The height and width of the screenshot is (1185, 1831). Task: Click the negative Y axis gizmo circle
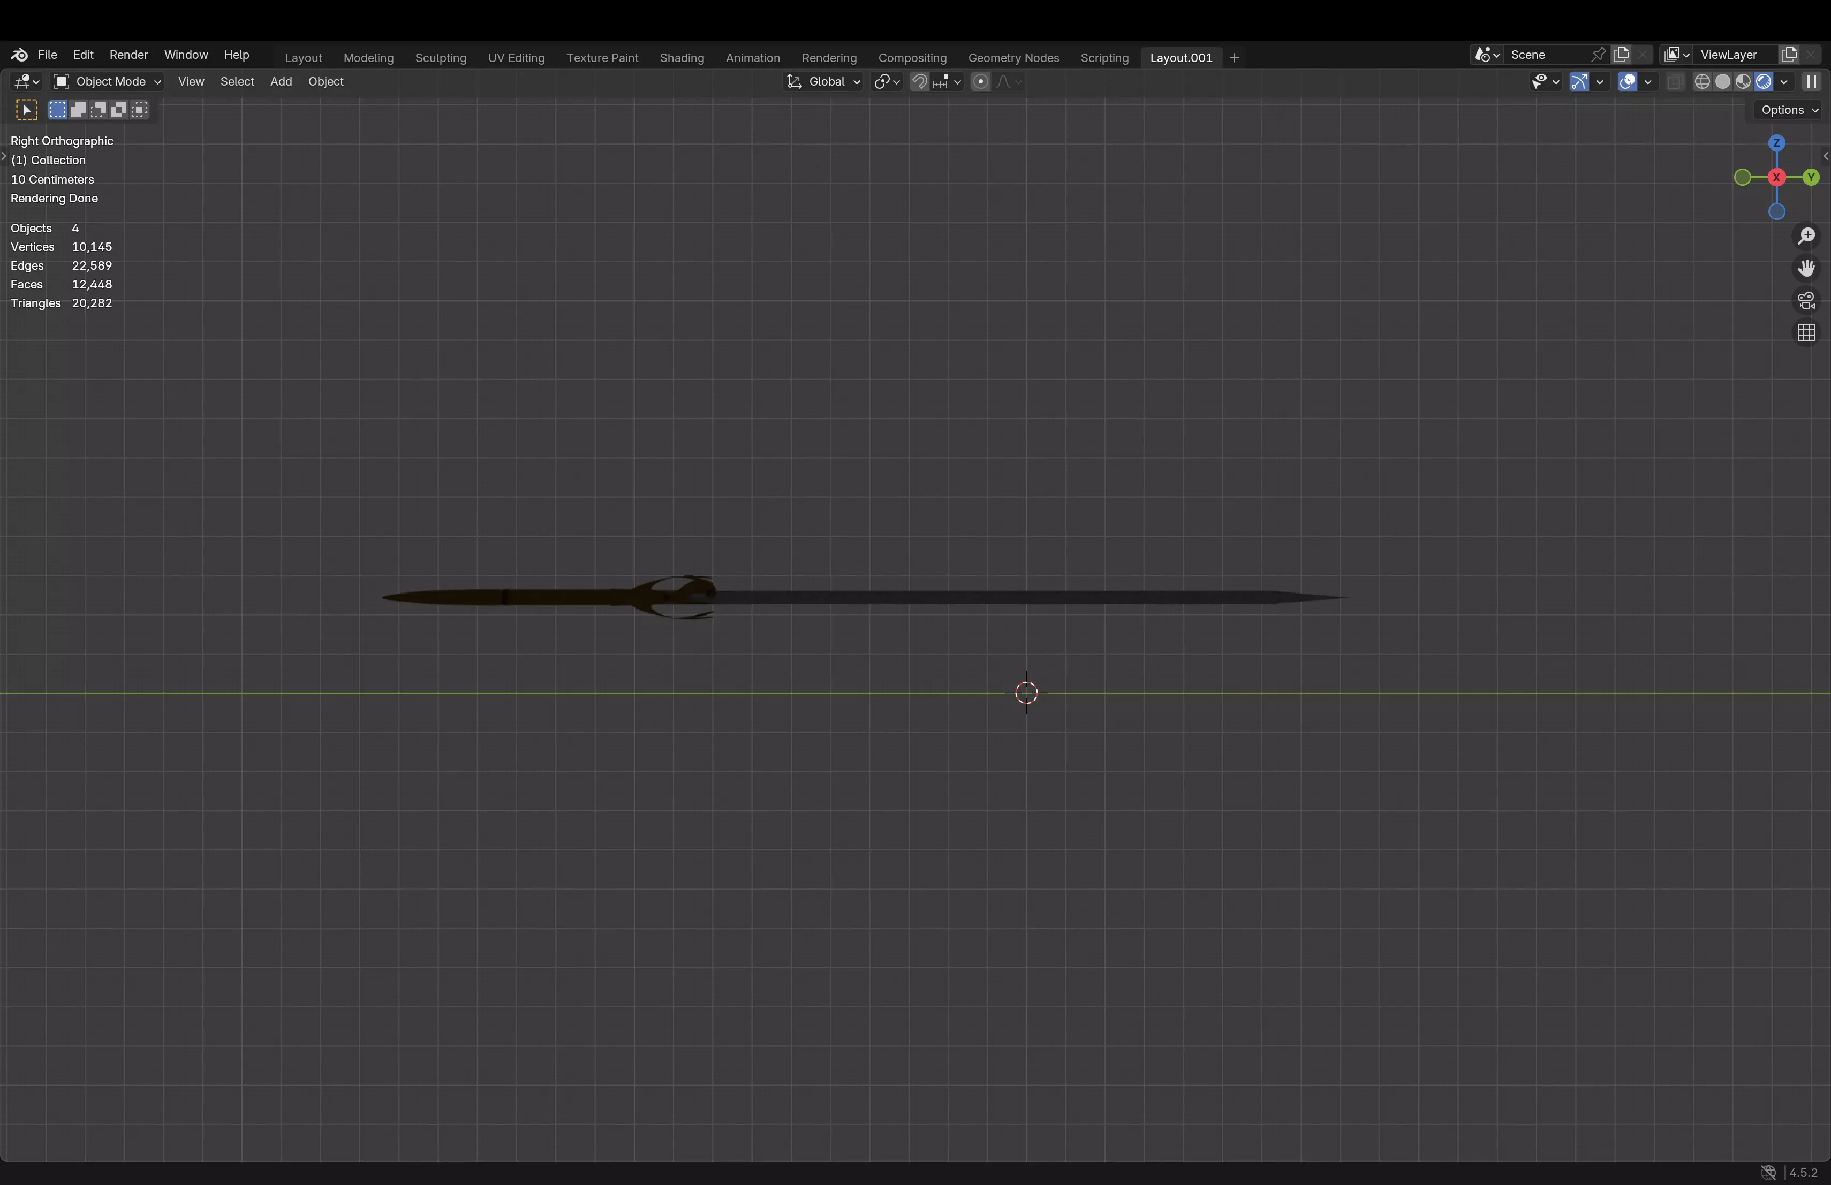1743,178
